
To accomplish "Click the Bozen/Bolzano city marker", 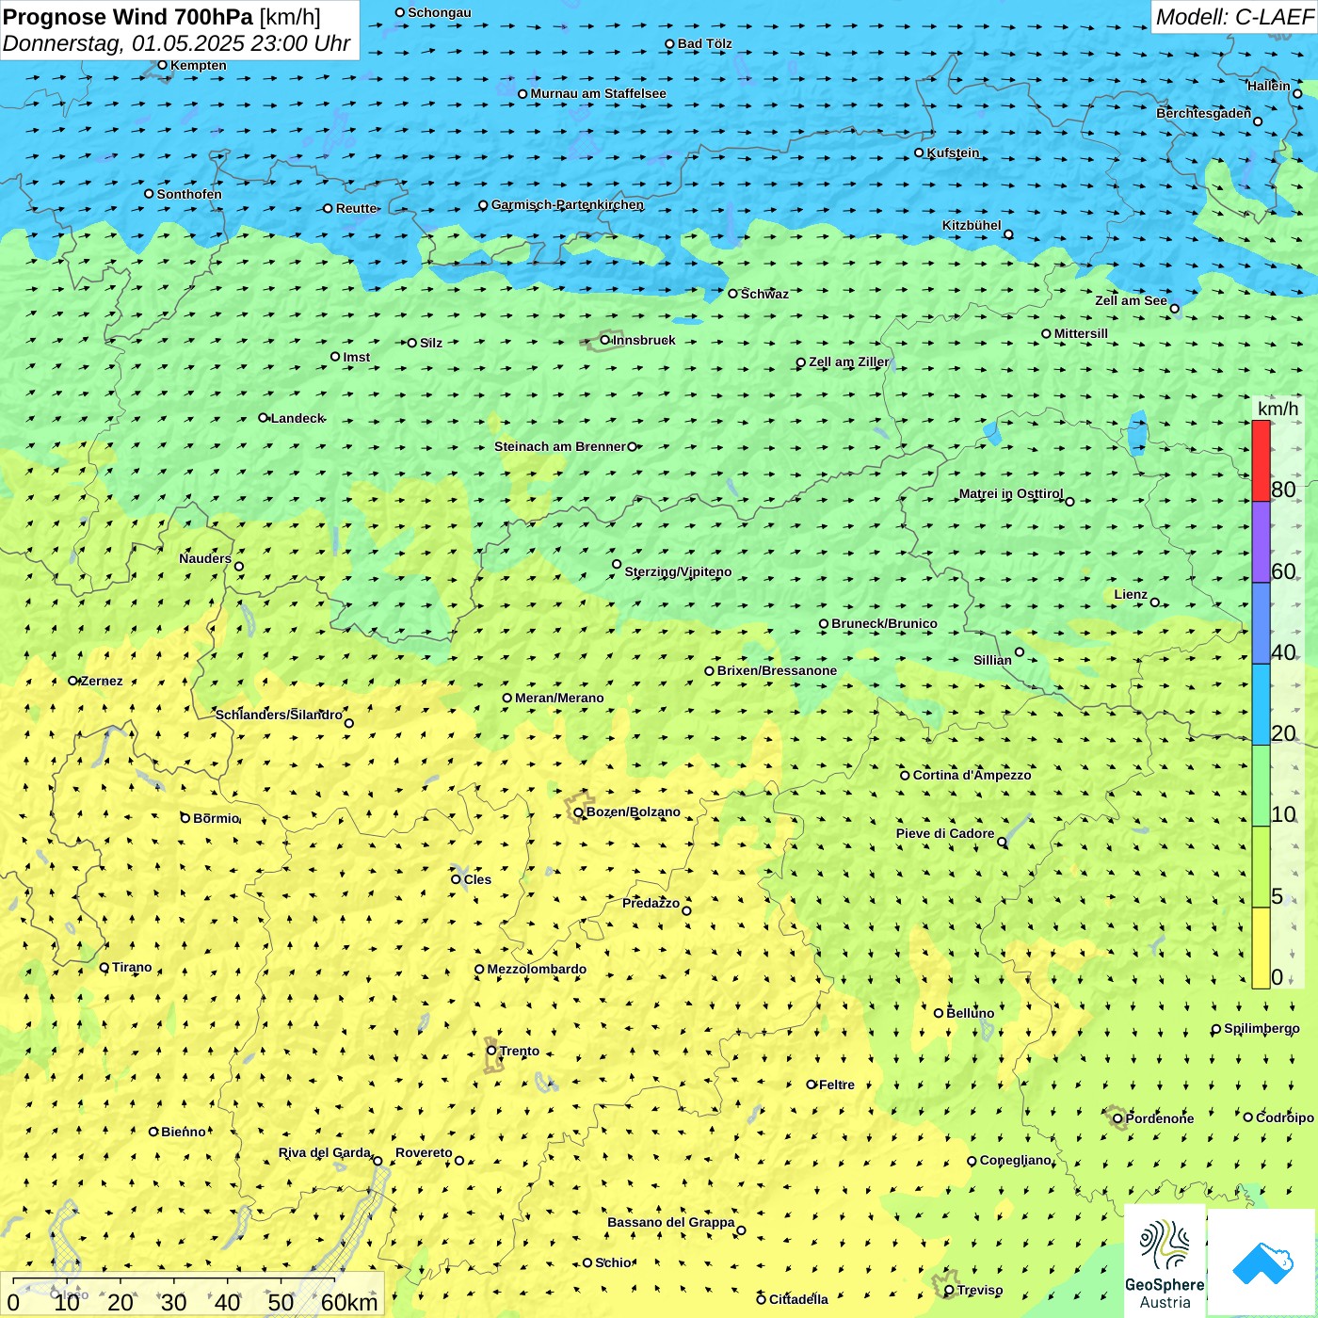I will pos(578,812).
